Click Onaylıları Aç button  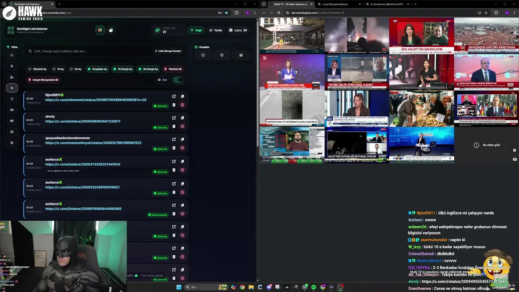point(97,69)
